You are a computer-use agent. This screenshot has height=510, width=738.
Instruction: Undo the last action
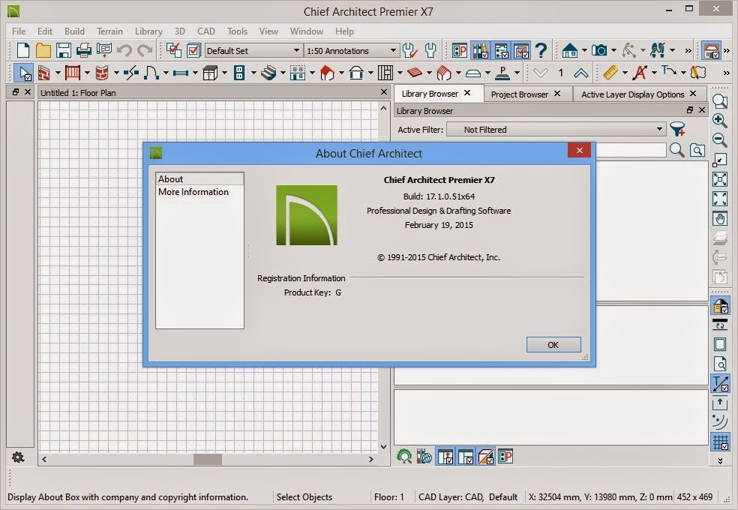pos(124,50)
